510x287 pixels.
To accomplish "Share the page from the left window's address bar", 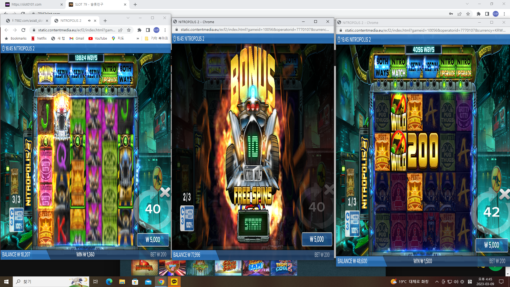I will (x=120, y=30).
